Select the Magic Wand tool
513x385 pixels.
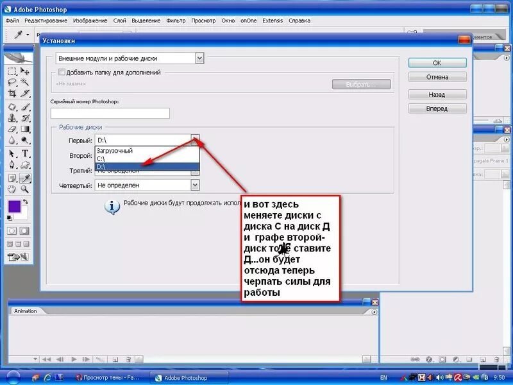(25, 82)
